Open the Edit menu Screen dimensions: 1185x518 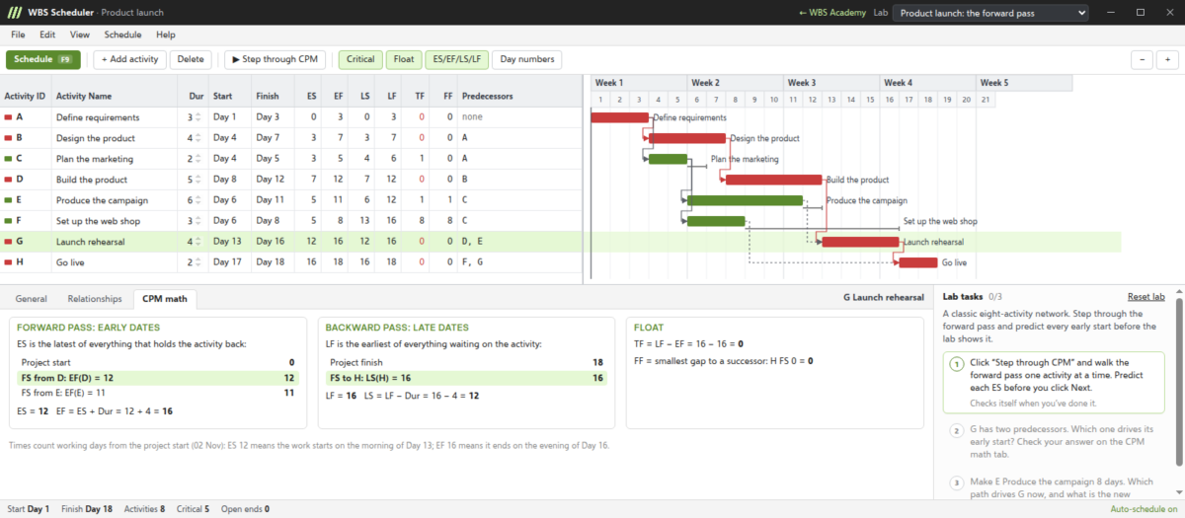pyautogui.click(x=47, y=35)
